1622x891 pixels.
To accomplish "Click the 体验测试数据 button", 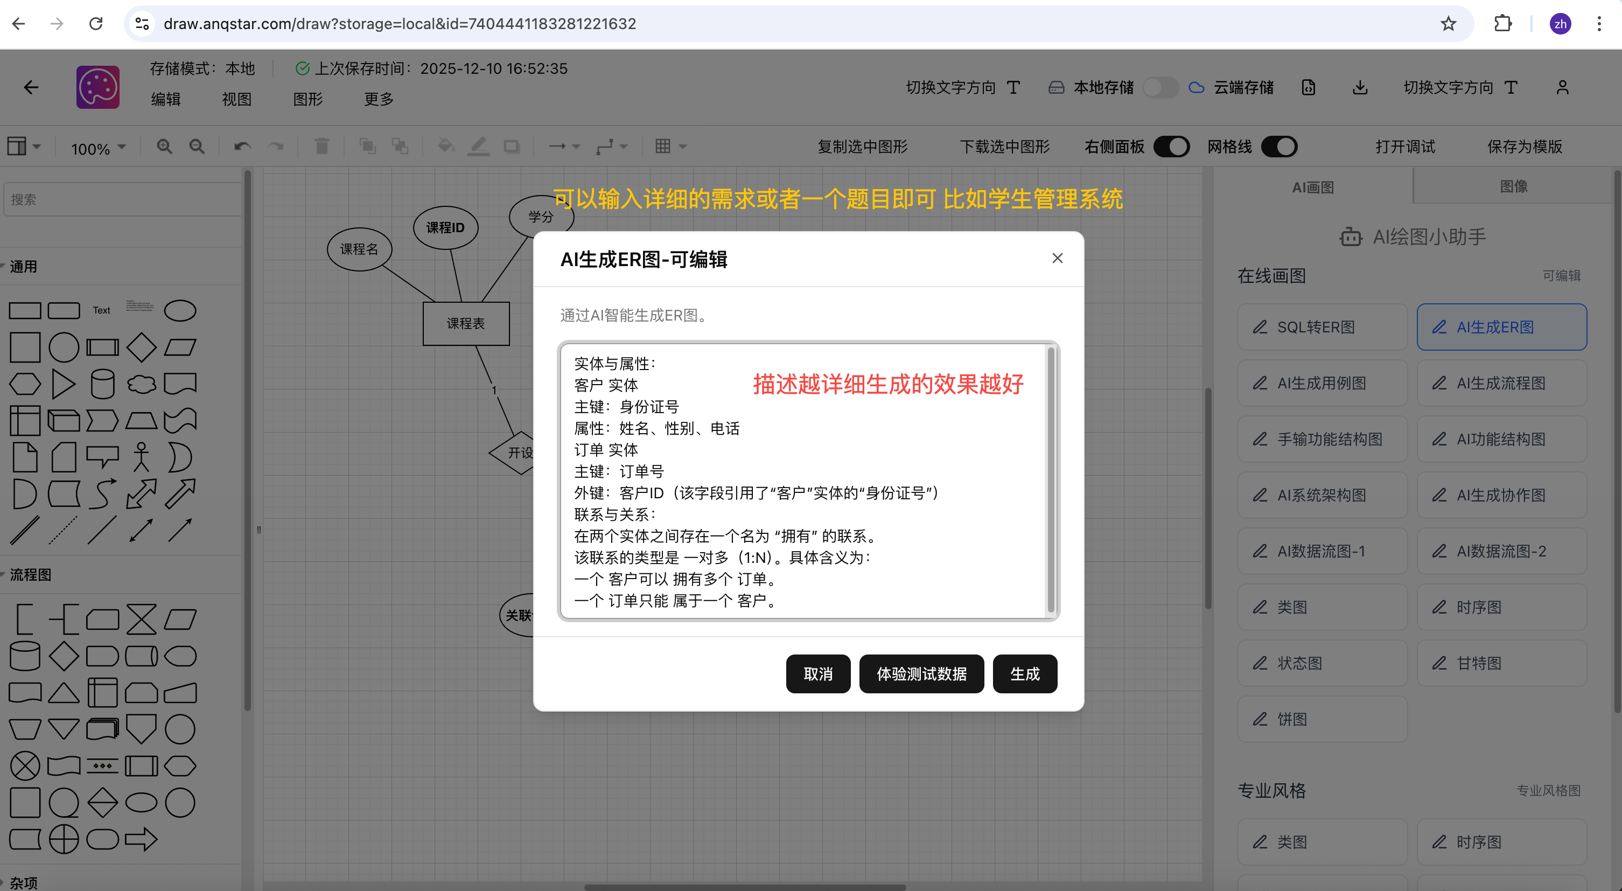I will click(921, 674).
